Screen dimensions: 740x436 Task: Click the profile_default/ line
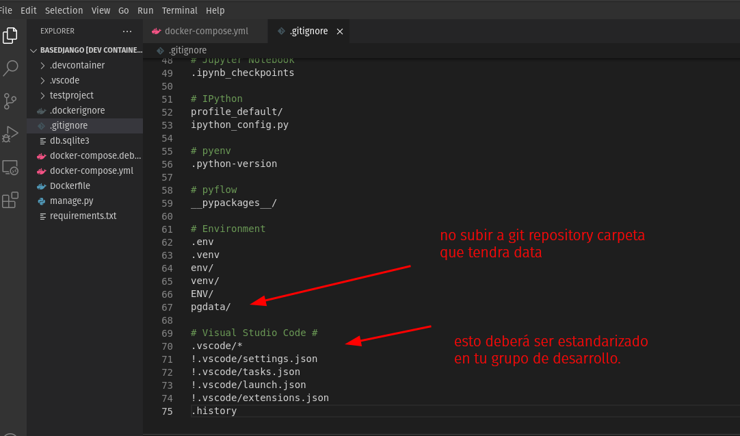click(237, 112)
